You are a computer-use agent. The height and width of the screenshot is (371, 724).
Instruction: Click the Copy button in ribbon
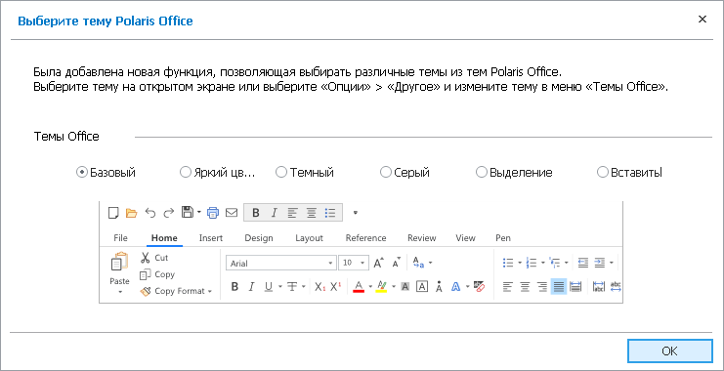click(x=157, y=274)
